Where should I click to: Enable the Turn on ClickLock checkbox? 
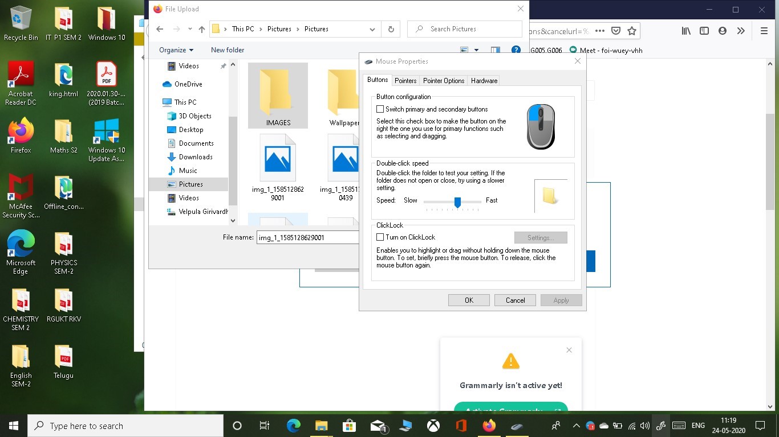click(380, 237)
